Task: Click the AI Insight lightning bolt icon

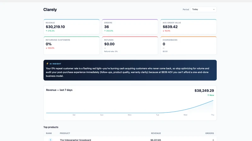Action: [x=47, y=64]
